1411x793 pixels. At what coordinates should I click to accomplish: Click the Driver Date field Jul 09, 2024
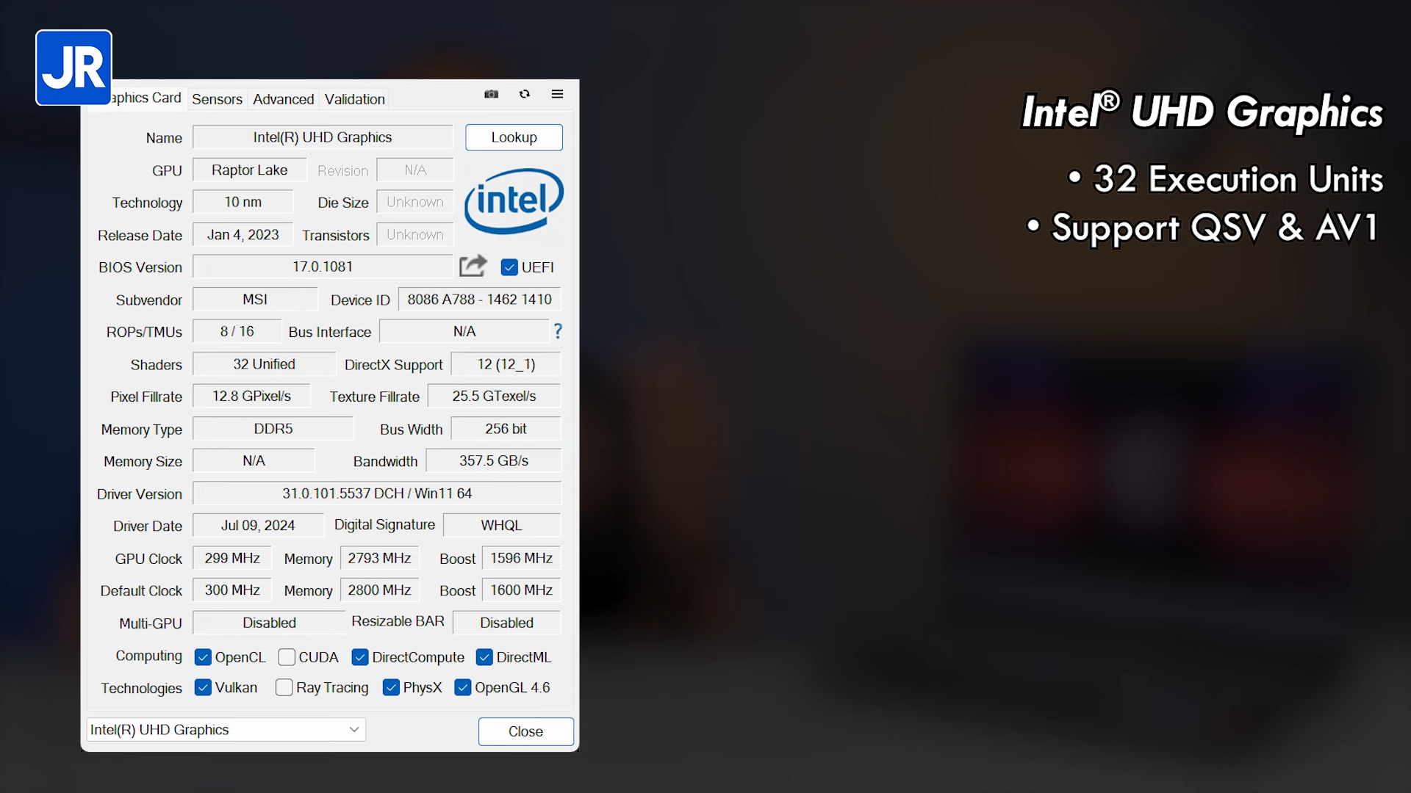coord(258,525)
